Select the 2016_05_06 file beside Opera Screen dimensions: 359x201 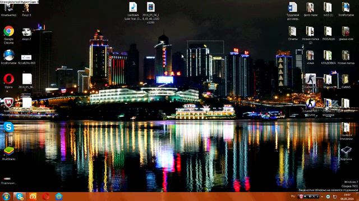click(26, 81)
